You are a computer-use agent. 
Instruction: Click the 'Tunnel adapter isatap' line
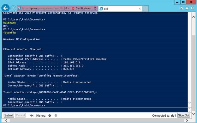pyautogui.click(x=50, y=92)
